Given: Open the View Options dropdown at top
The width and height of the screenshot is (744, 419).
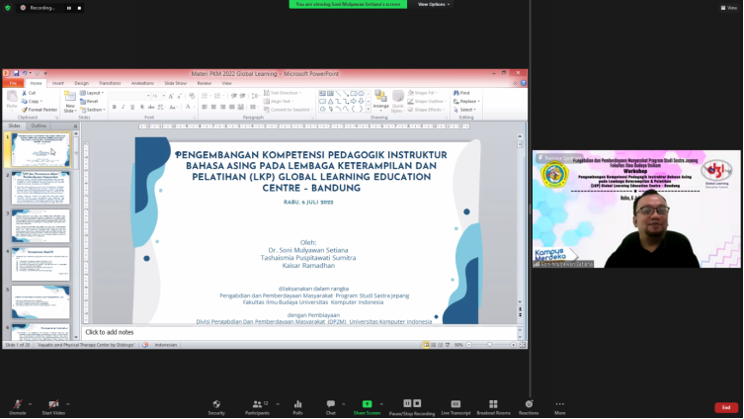Looking at the screenshot, I should (x=434, y=4).
